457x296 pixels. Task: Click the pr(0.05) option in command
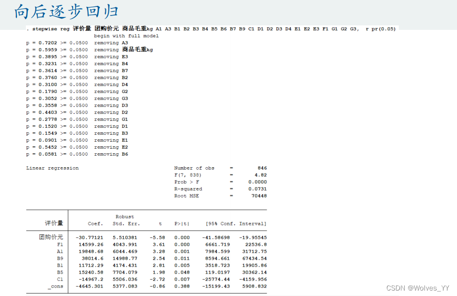[x=383, y=29]
